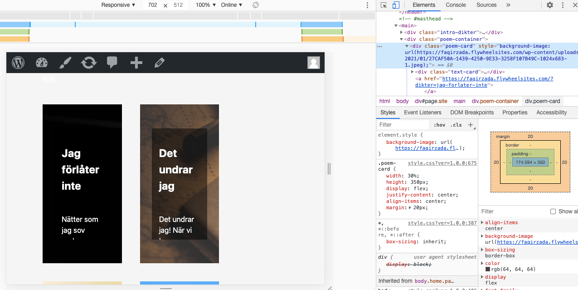Image resolution: width=578 pixels, height=290 pixels.
Task: Click the plus New content icon
Action: (x=136, y=63)
